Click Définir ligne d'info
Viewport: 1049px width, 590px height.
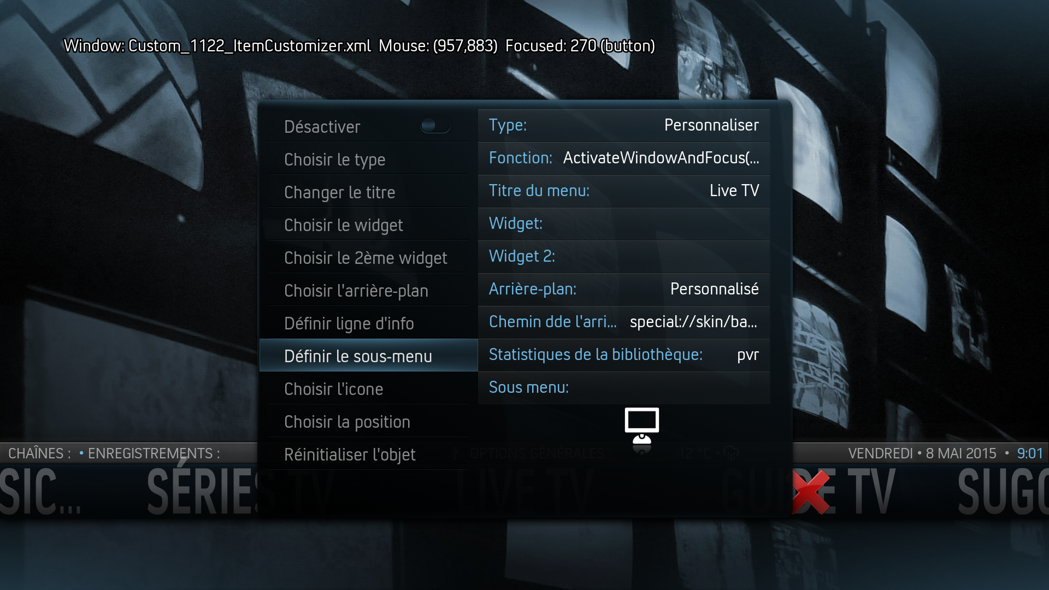point(368,323)
